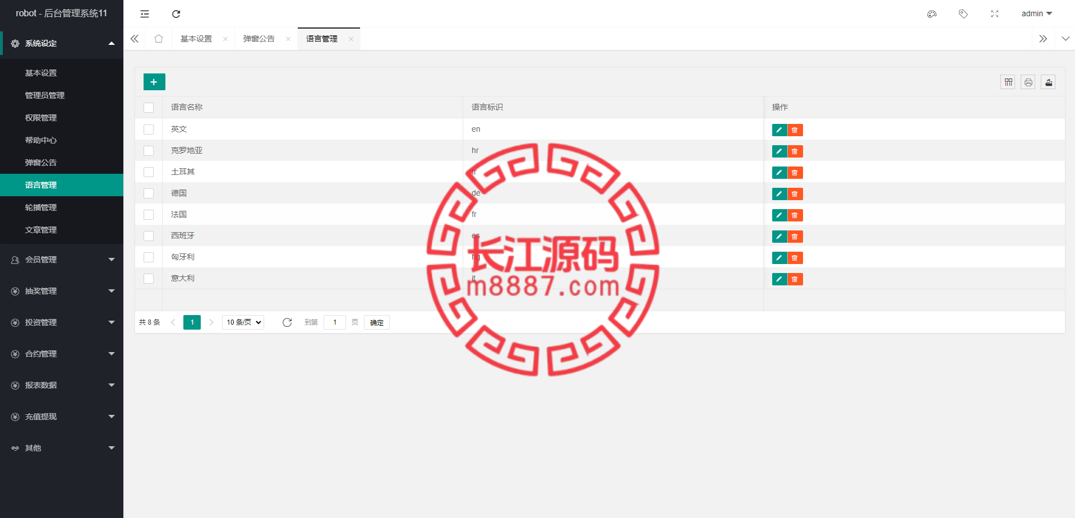Click the green add language button
Viewport: 1075px width, 518px height.
[x=154, y=82]
